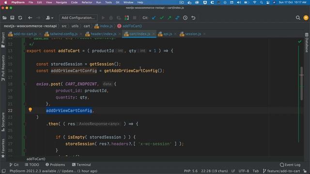Toggle the Structure tool window
The image size is (310, 174).
click(x=3, y=122)
